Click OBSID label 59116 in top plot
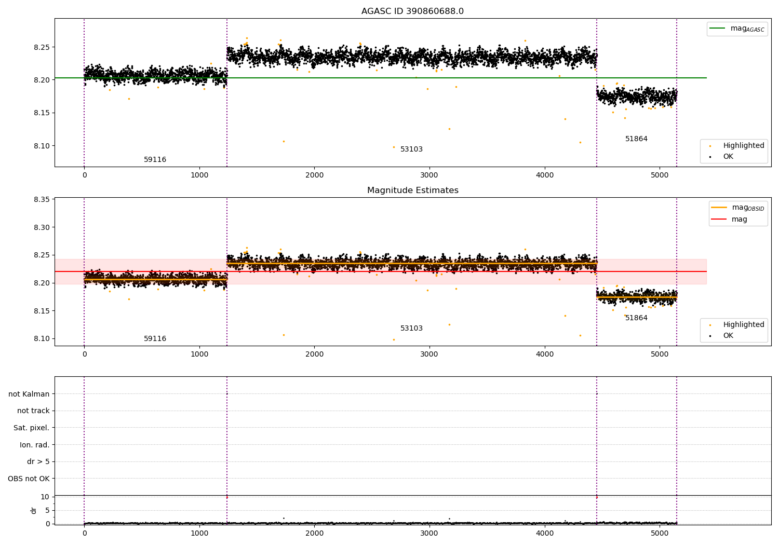This screenshot has height=545, width=779. (x=155, y=160)
